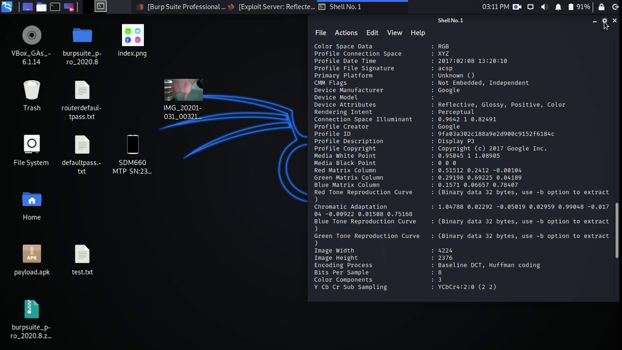Viewport: 622px width, 350px height.
Task: Select File System desktop icon
Action: [32, 150]
